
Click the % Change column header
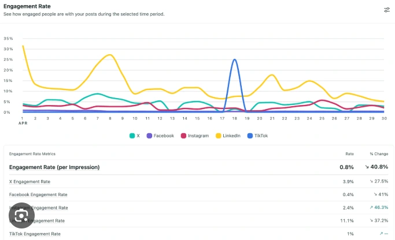click(379, 154)
